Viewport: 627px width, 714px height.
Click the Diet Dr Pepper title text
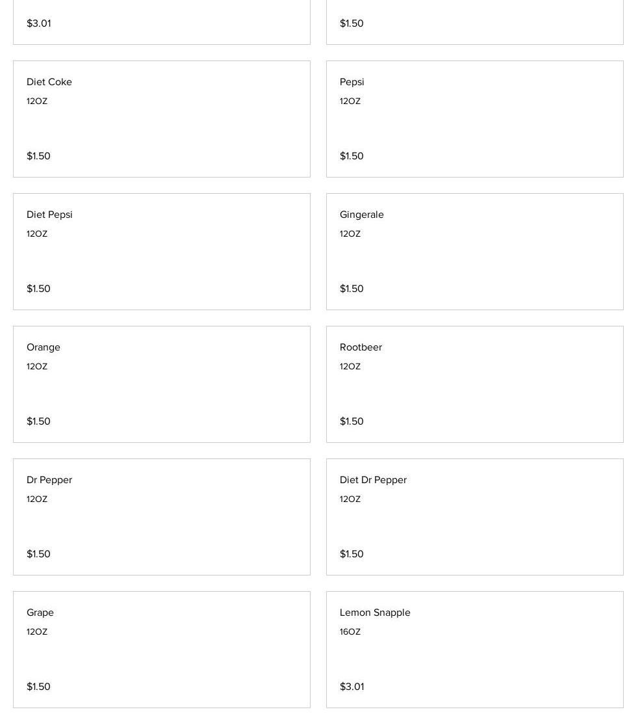tap(373, 480)
